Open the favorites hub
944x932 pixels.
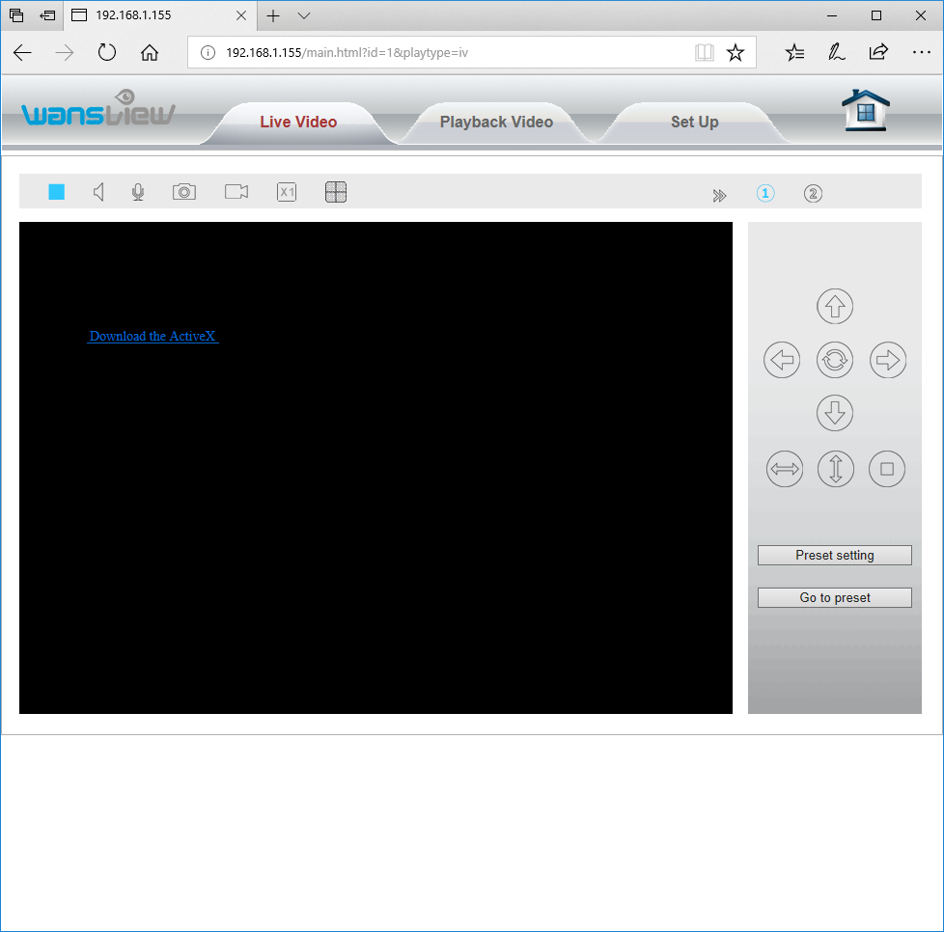[x=794, y=53]
